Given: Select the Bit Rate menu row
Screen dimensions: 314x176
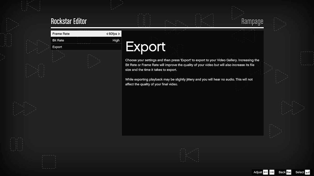Looking at the screenshot, I should pyautogui.click(x=78, y=40).
